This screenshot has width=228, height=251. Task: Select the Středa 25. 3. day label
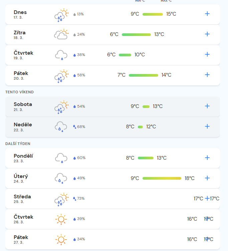coord(22,199)
